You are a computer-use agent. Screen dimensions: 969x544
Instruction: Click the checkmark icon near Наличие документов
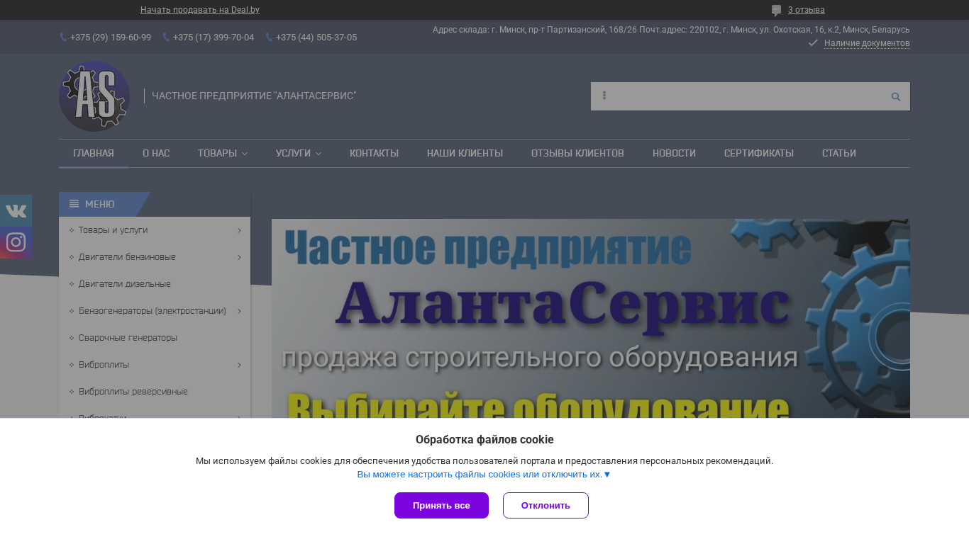813,43
